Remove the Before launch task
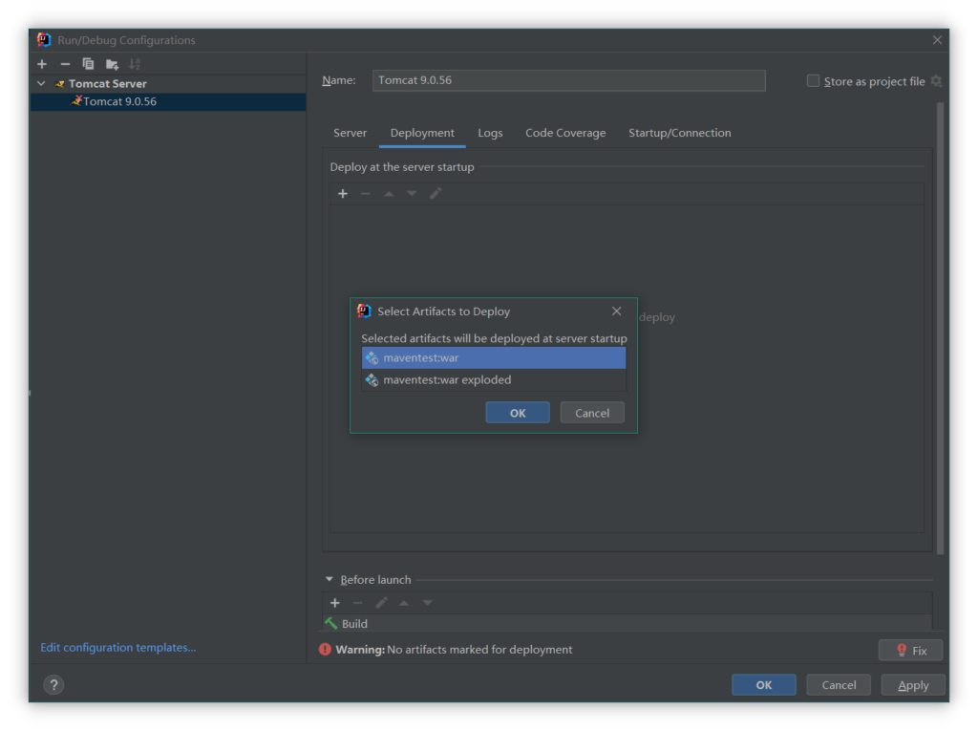This screenshot has height=731, width=978. pos(357,603)
